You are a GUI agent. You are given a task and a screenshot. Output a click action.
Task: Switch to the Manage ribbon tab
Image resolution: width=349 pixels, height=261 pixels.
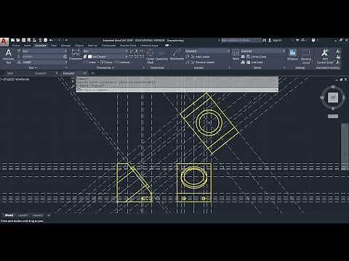pyautogui.click(x=65, y=46)
